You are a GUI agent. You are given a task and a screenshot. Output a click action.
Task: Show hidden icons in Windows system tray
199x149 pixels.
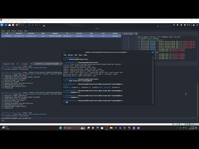point(177,128)
